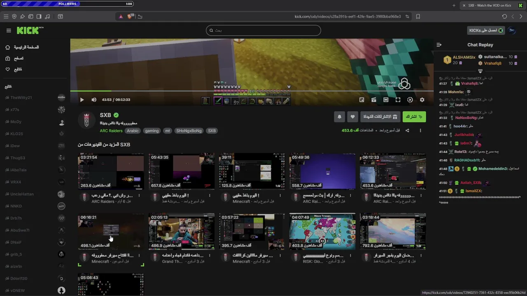Reload the page in the browser
Screen dimensions: 527x296
point(504,16)
